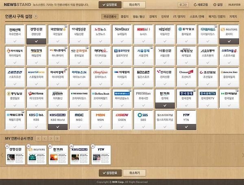
Task: Click the PRESSian 프레시안 logo
Action: (x=143, y=94)
